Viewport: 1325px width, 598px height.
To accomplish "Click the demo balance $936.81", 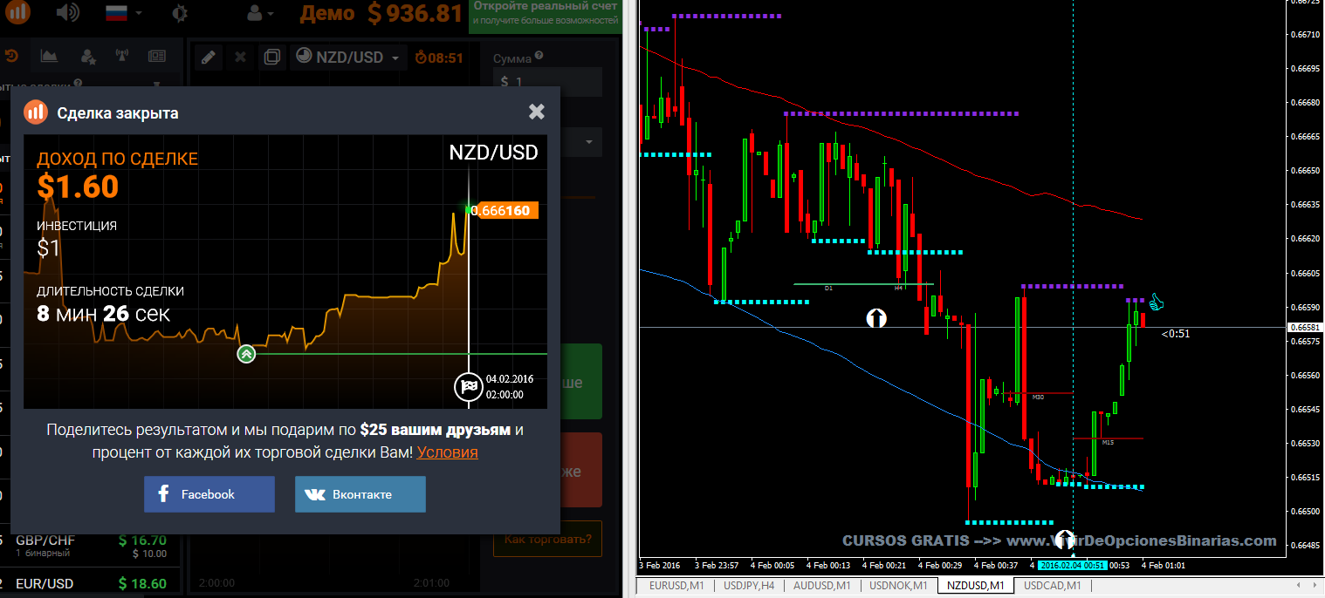I will pos(415,13).
